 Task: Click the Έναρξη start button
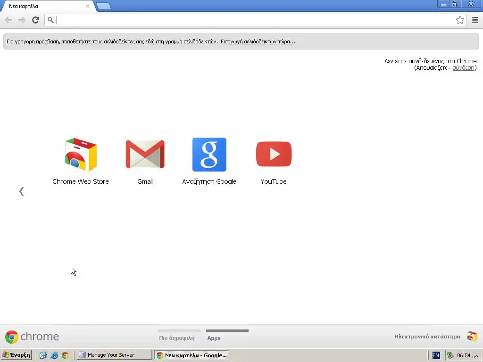pyautogui.click(x=17, y=355)
